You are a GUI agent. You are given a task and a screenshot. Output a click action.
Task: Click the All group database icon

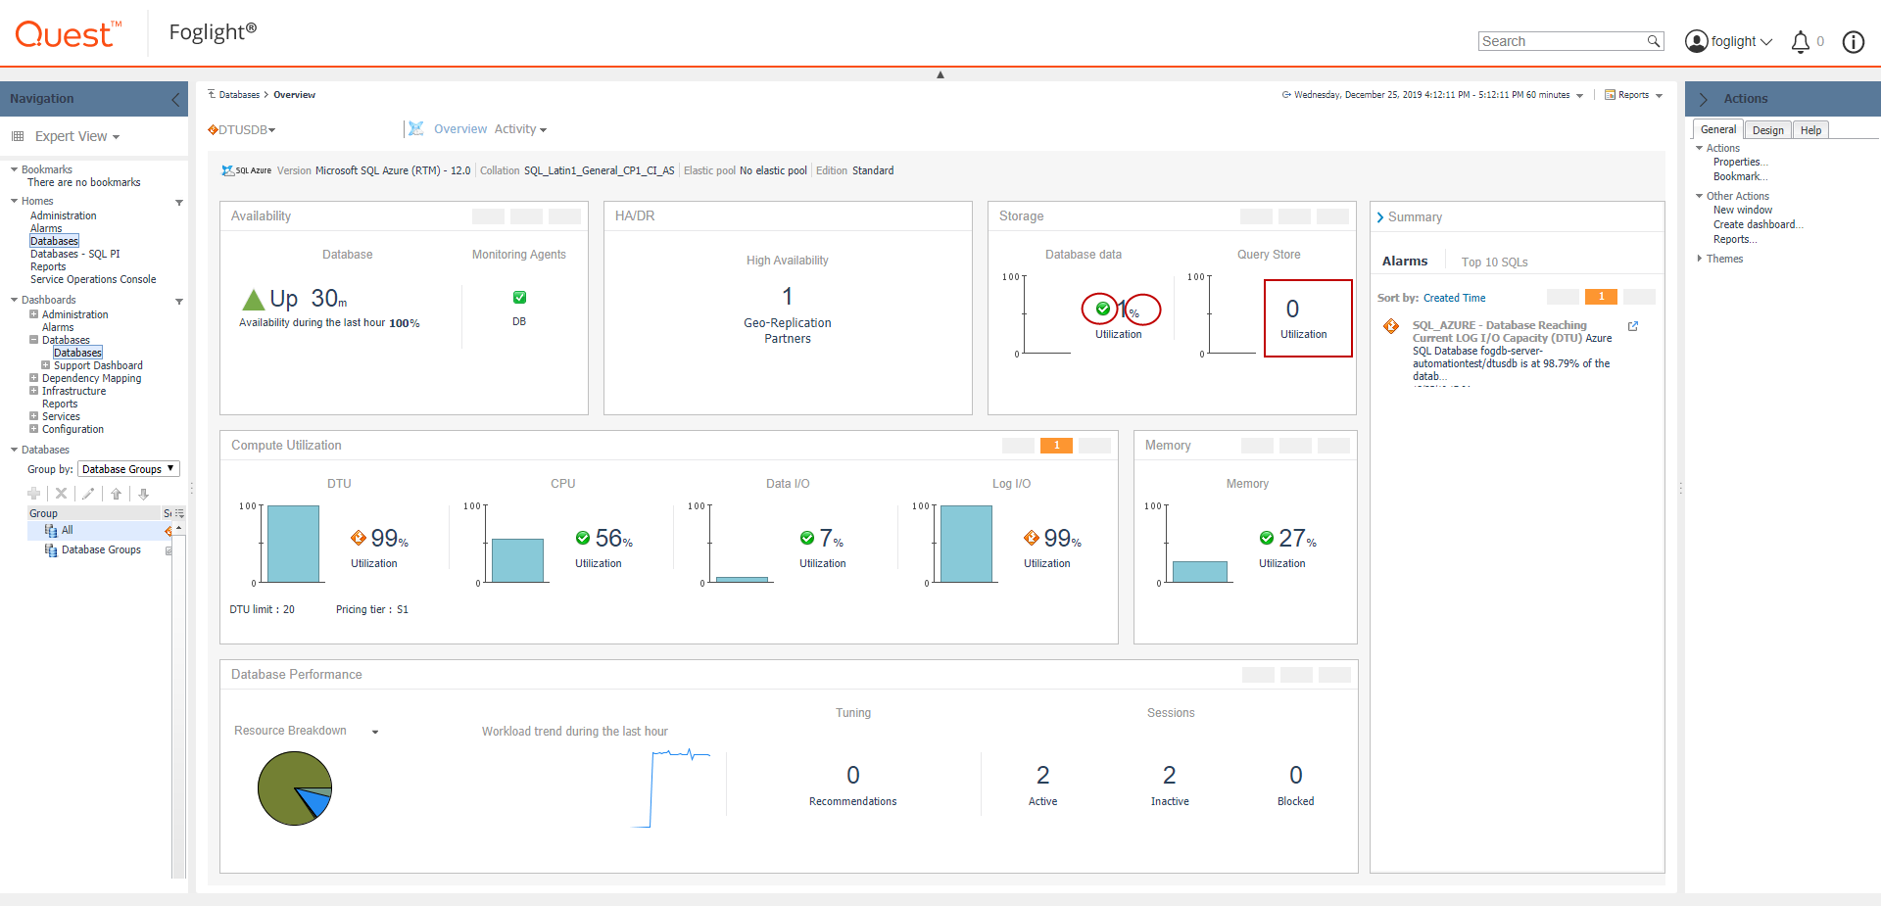[51, 530]
